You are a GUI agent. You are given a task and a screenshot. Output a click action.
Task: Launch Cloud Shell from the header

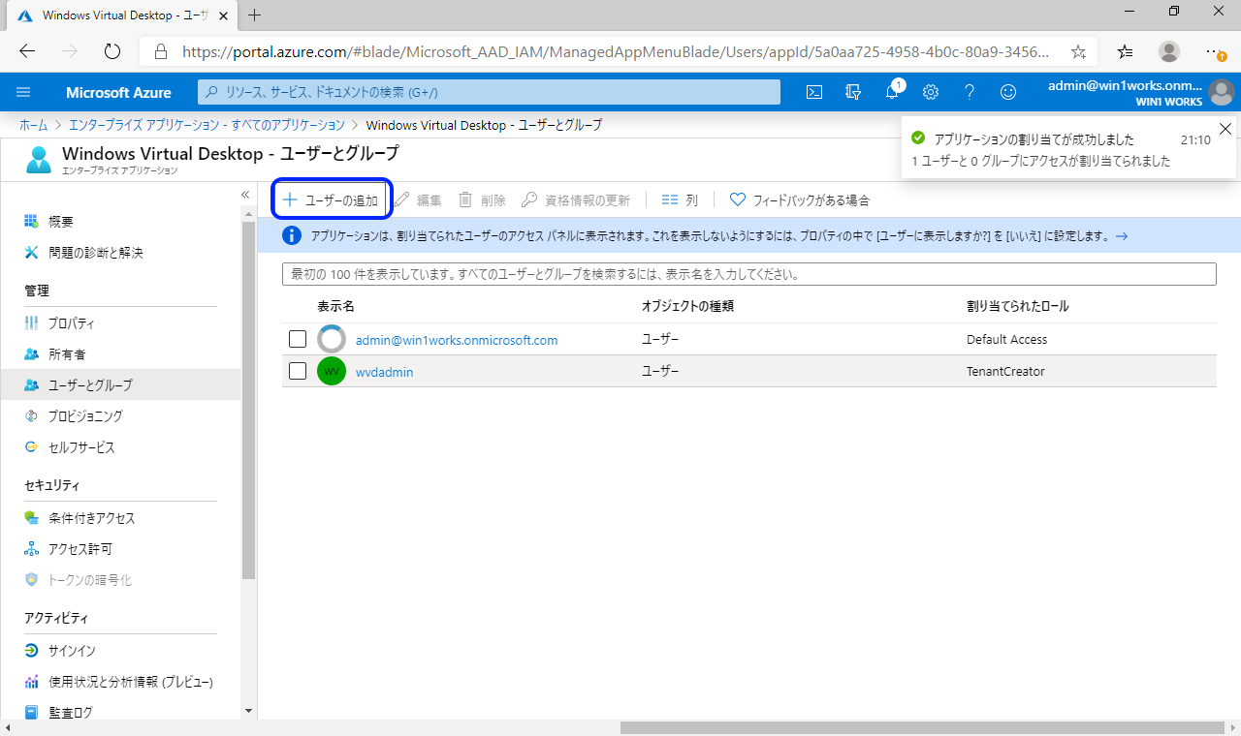tap(815, 92)
